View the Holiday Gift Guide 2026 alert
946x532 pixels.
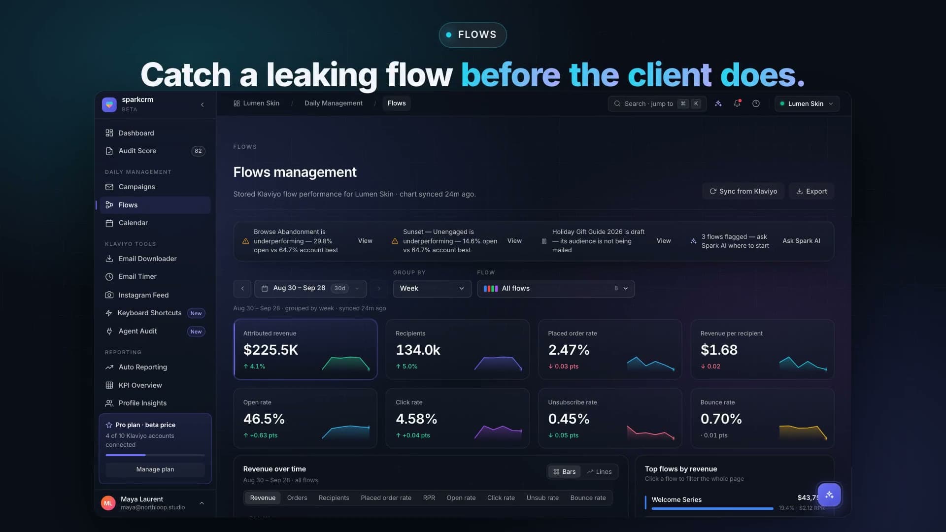click(x=664, y=241)
